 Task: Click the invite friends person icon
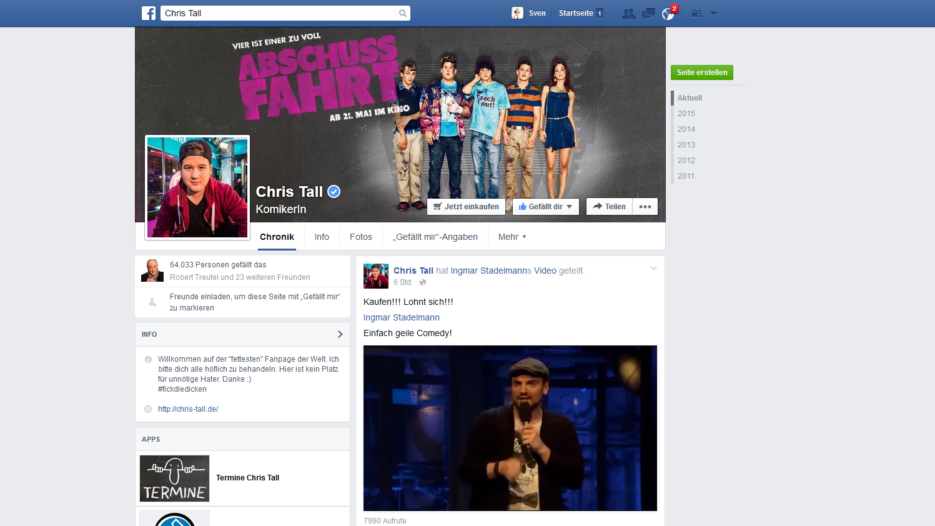pos(152,302)
